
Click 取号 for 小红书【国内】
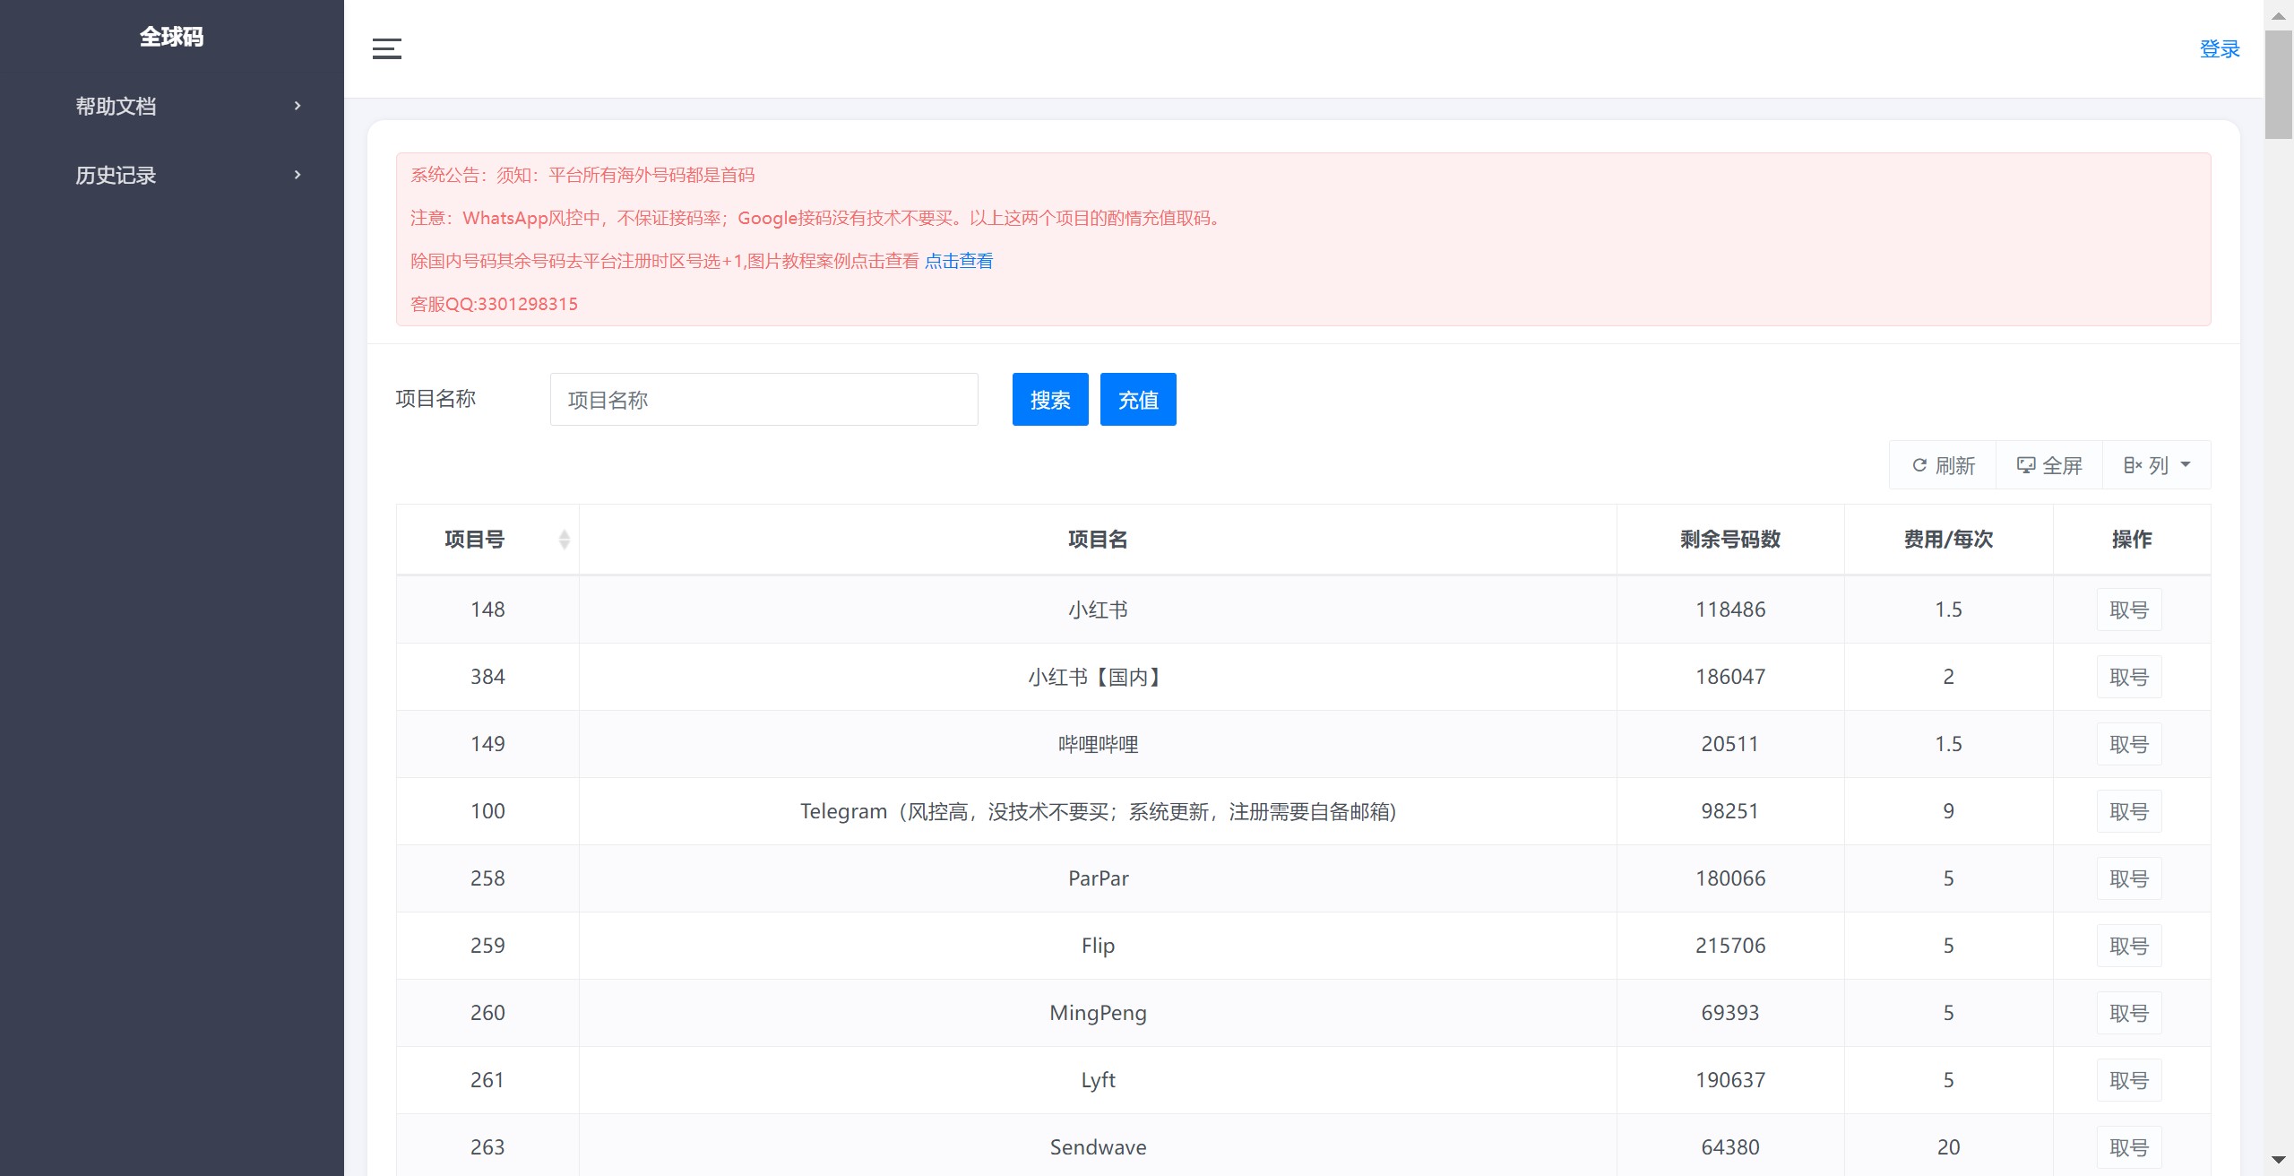pos(2129,677)
